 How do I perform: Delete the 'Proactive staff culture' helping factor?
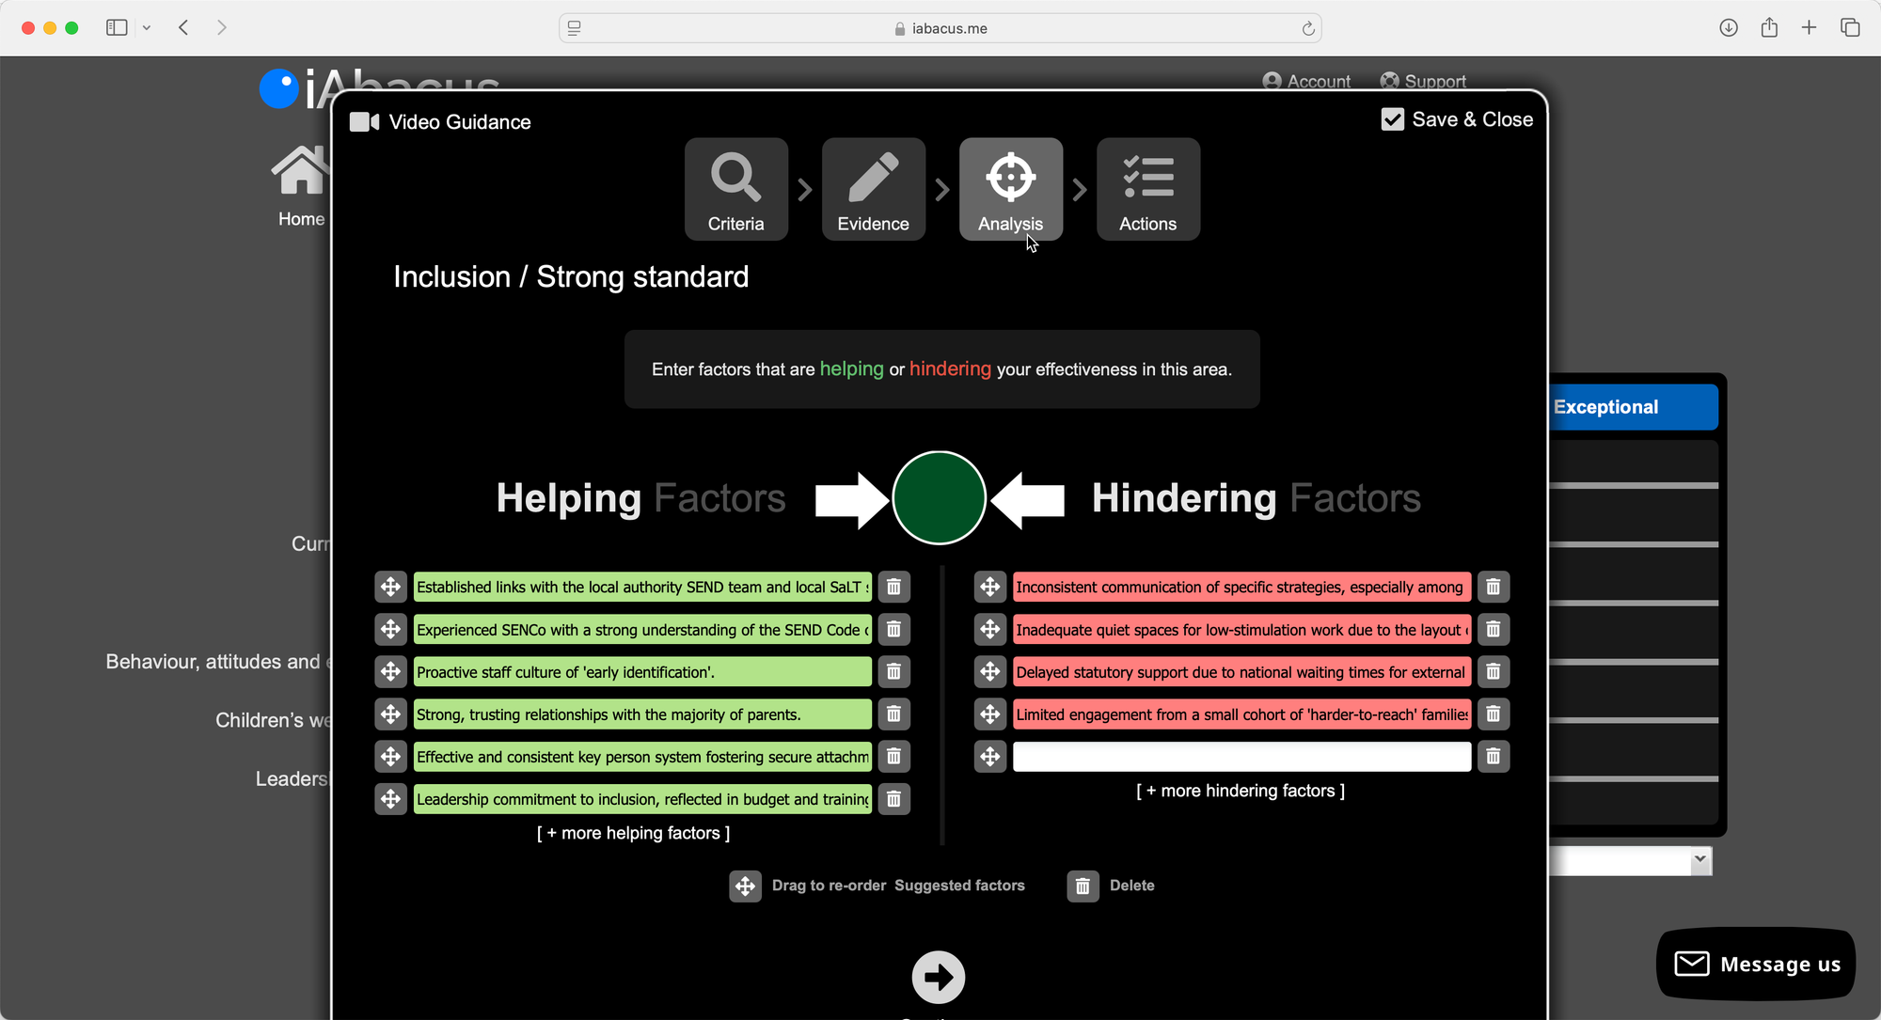click(x=893, y=672)
